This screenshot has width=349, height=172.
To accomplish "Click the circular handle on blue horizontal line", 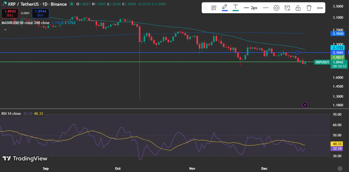I will (297, 53).
